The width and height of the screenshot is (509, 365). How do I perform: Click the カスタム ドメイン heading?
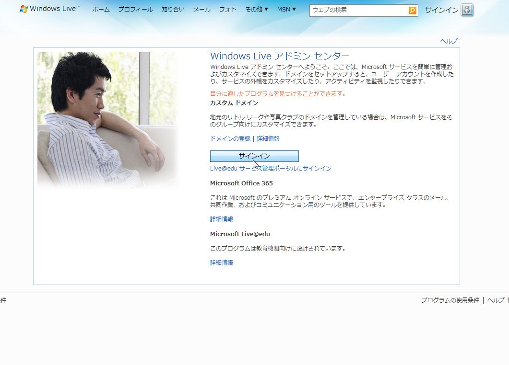pos(234,103)
